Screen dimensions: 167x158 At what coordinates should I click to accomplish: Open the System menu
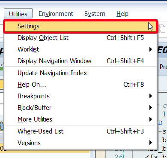tap(95, 14)
